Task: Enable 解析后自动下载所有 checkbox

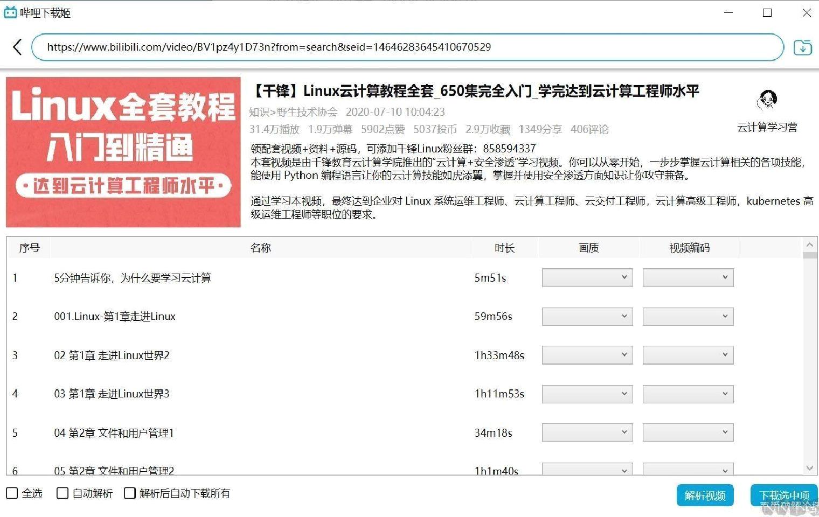Action: point(129,493)
